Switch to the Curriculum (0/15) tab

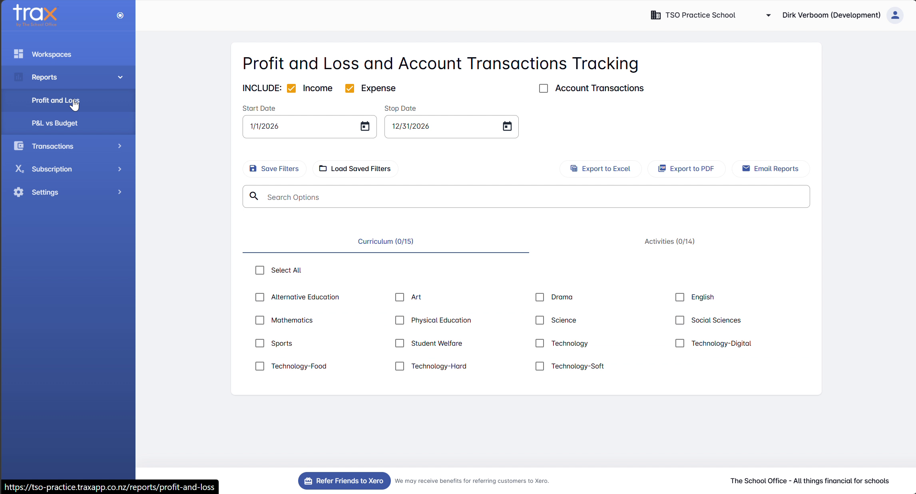click(x=386, y=241)
